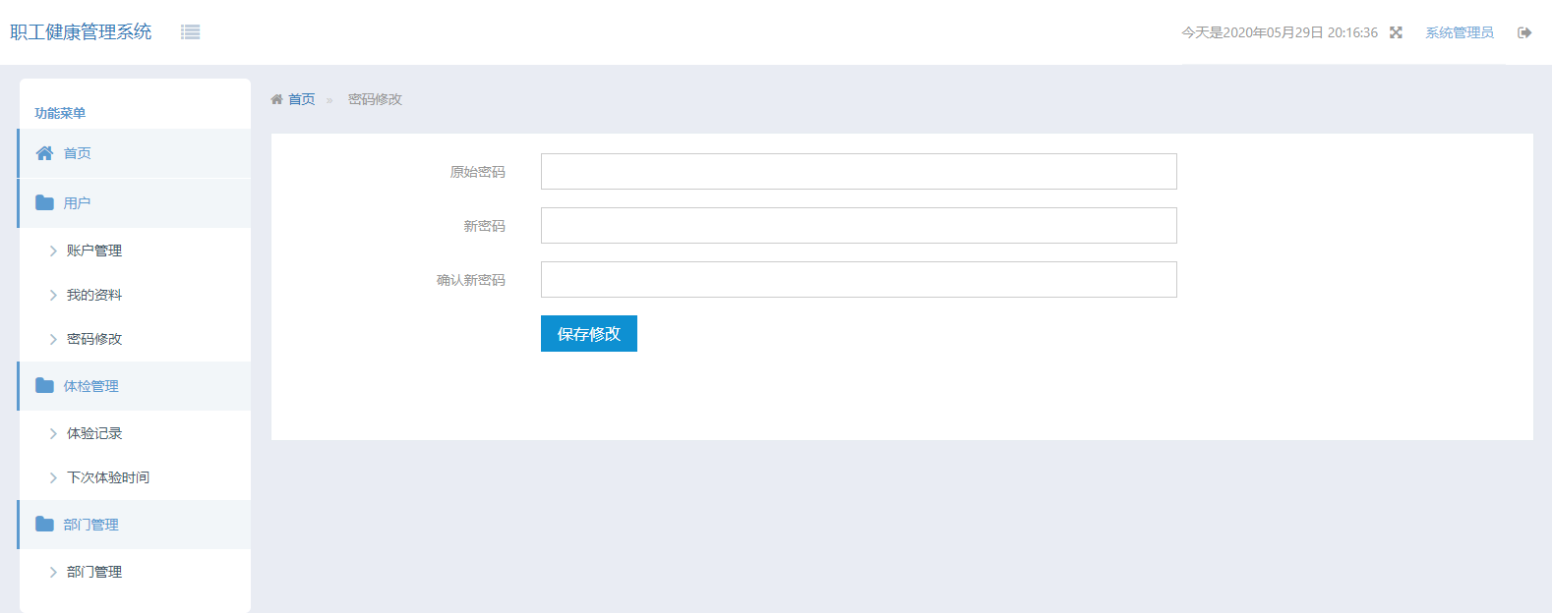
Task: Click the 确认新密码 field label
Action: [x=471, y=280]
